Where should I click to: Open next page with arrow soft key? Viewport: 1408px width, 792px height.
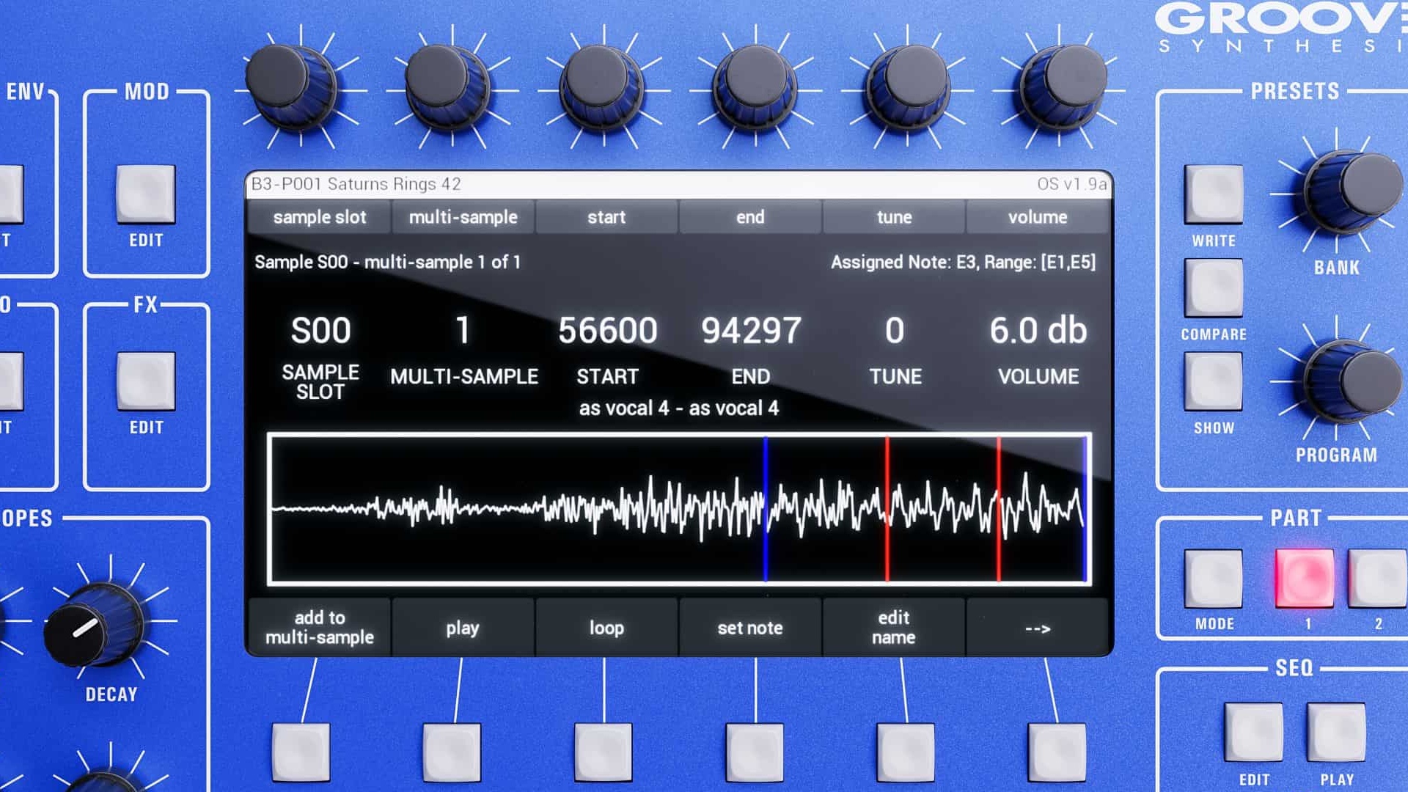[1037, 628]
